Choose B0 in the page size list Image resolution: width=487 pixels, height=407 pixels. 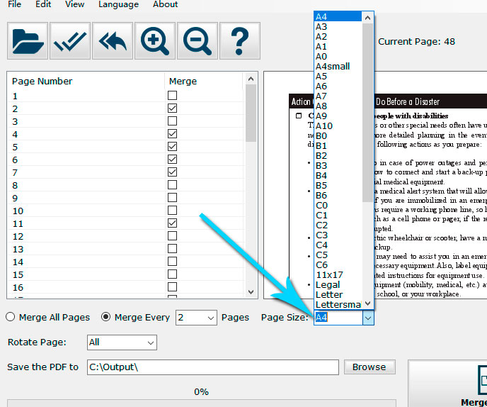[x=338, y=135]
